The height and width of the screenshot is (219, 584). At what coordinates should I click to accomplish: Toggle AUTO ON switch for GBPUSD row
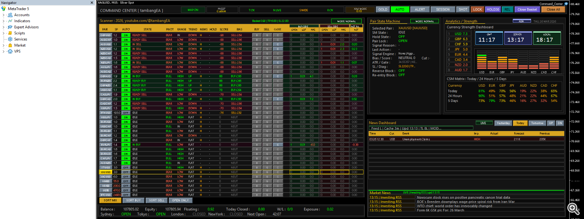126,35
